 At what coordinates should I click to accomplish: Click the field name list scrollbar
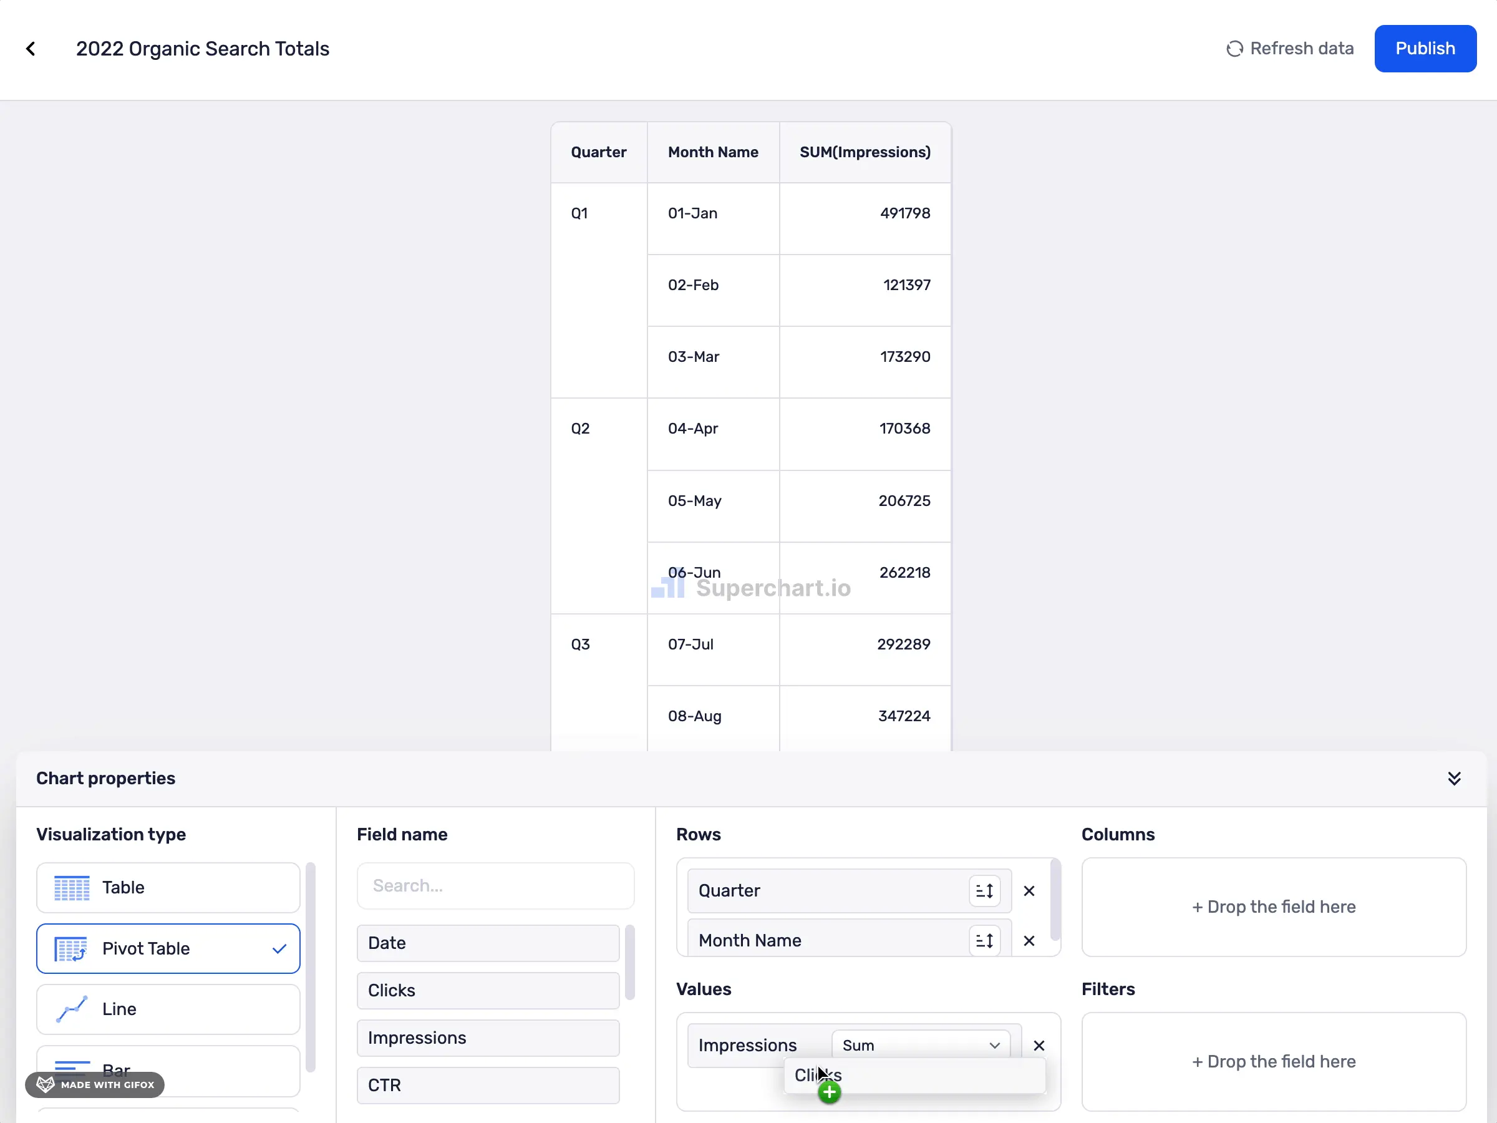tap(629, 962)
